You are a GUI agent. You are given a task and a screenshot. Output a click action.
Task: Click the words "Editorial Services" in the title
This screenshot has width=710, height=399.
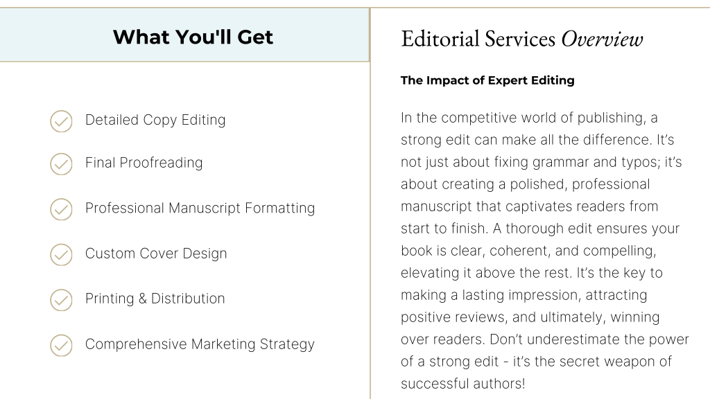478,39
